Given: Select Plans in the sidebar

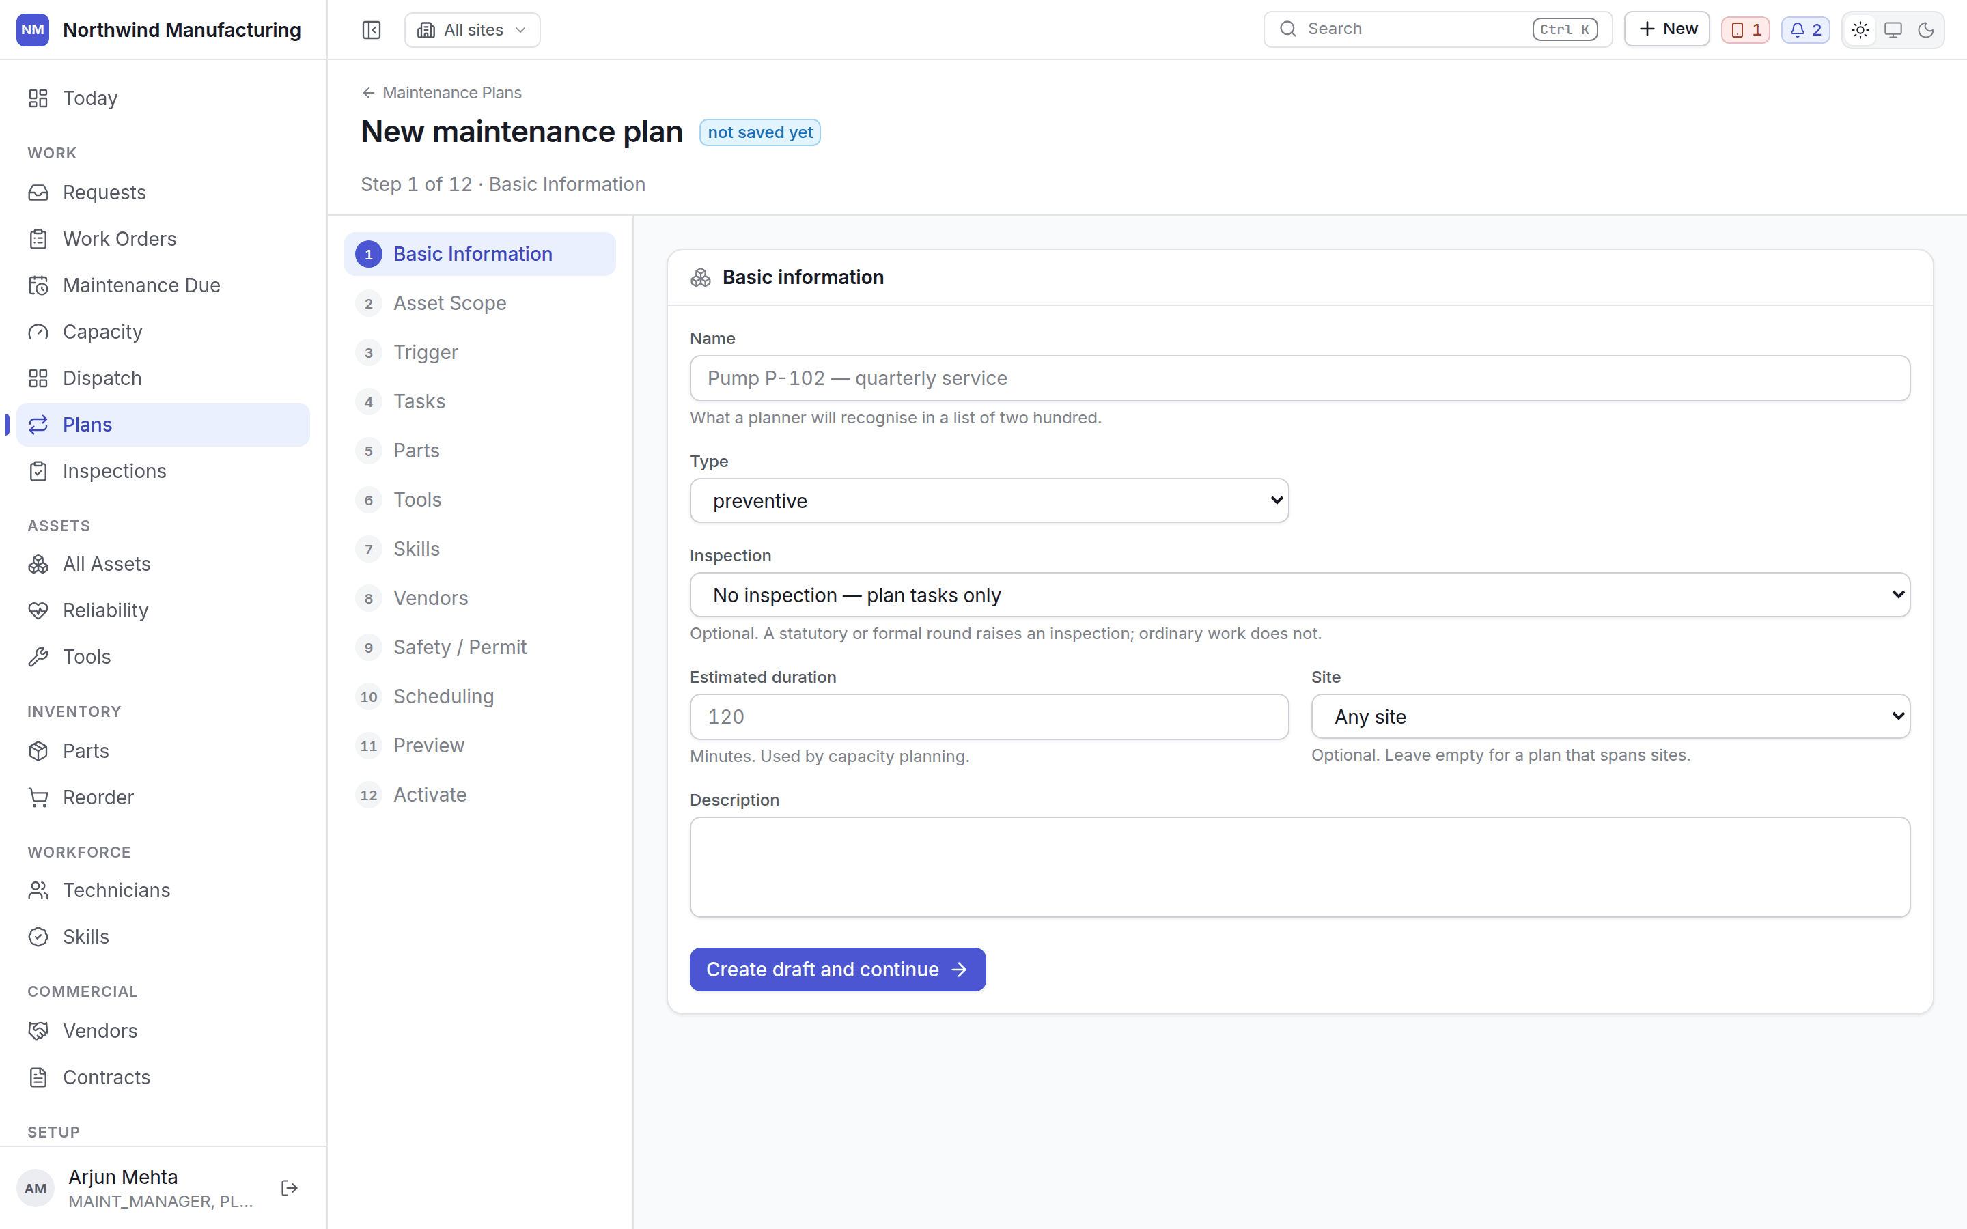Looking at the screenshot, I should point(163,424).
